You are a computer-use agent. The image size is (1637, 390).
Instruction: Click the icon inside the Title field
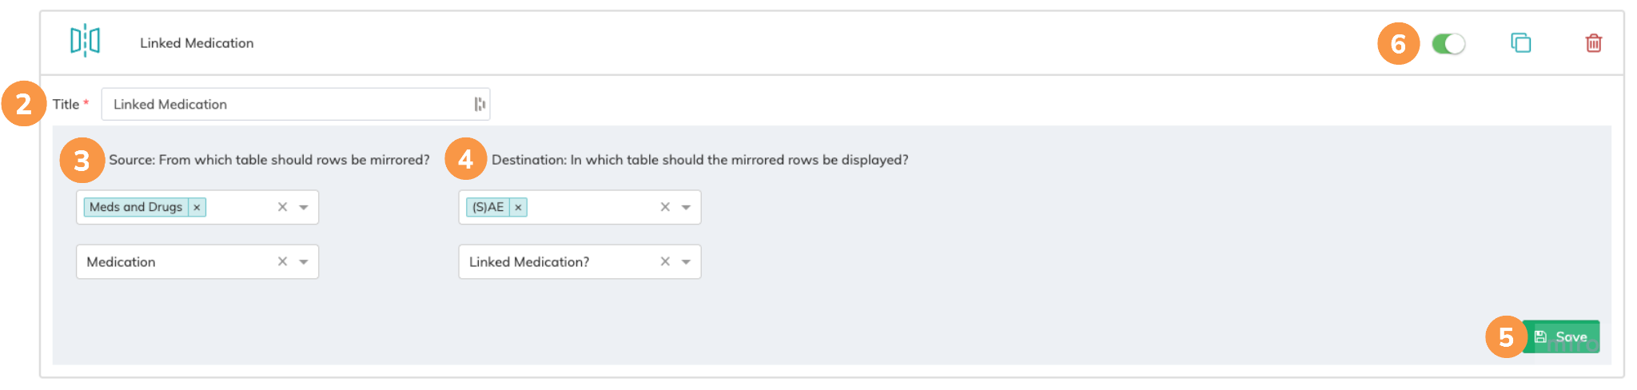click(x=480, y=105)
